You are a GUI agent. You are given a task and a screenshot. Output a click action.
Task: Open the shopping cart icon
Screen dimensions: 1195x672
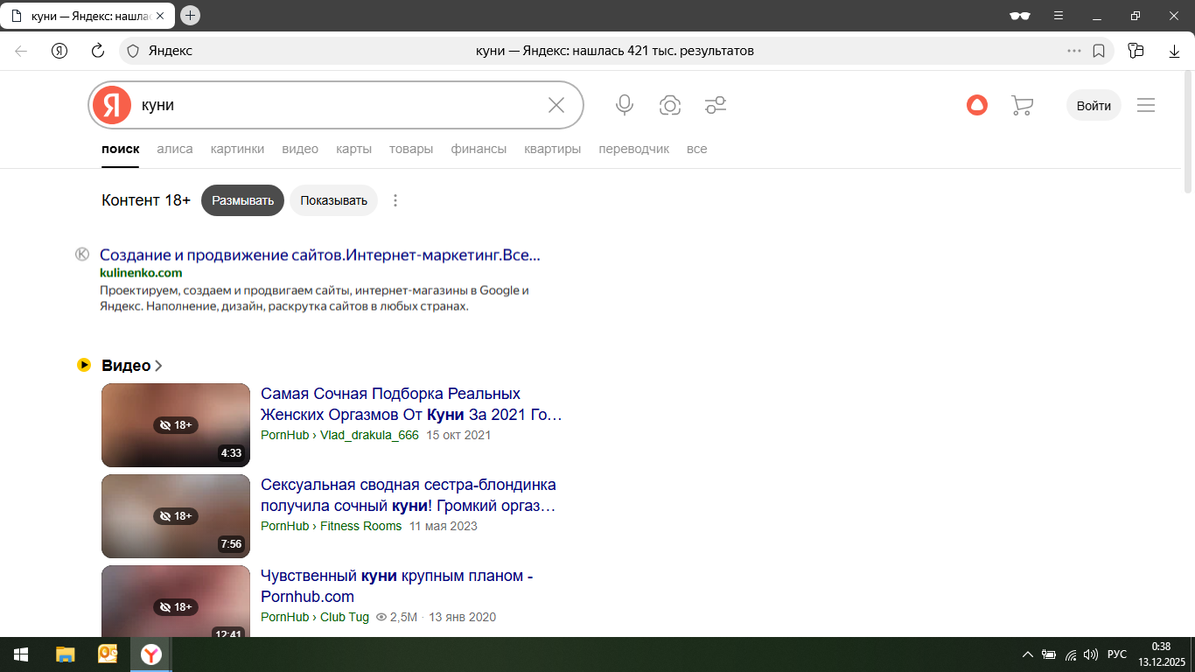1022,105
